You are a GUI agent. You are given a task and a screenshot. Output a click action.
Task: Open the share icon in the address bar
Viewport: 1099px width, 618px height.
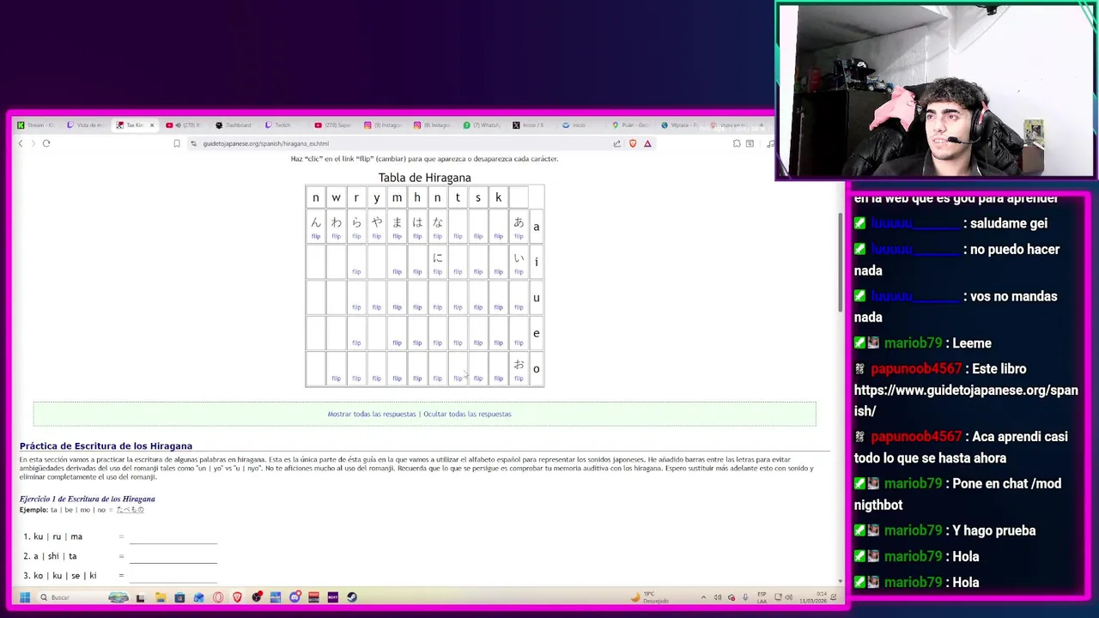pos(616,143)
